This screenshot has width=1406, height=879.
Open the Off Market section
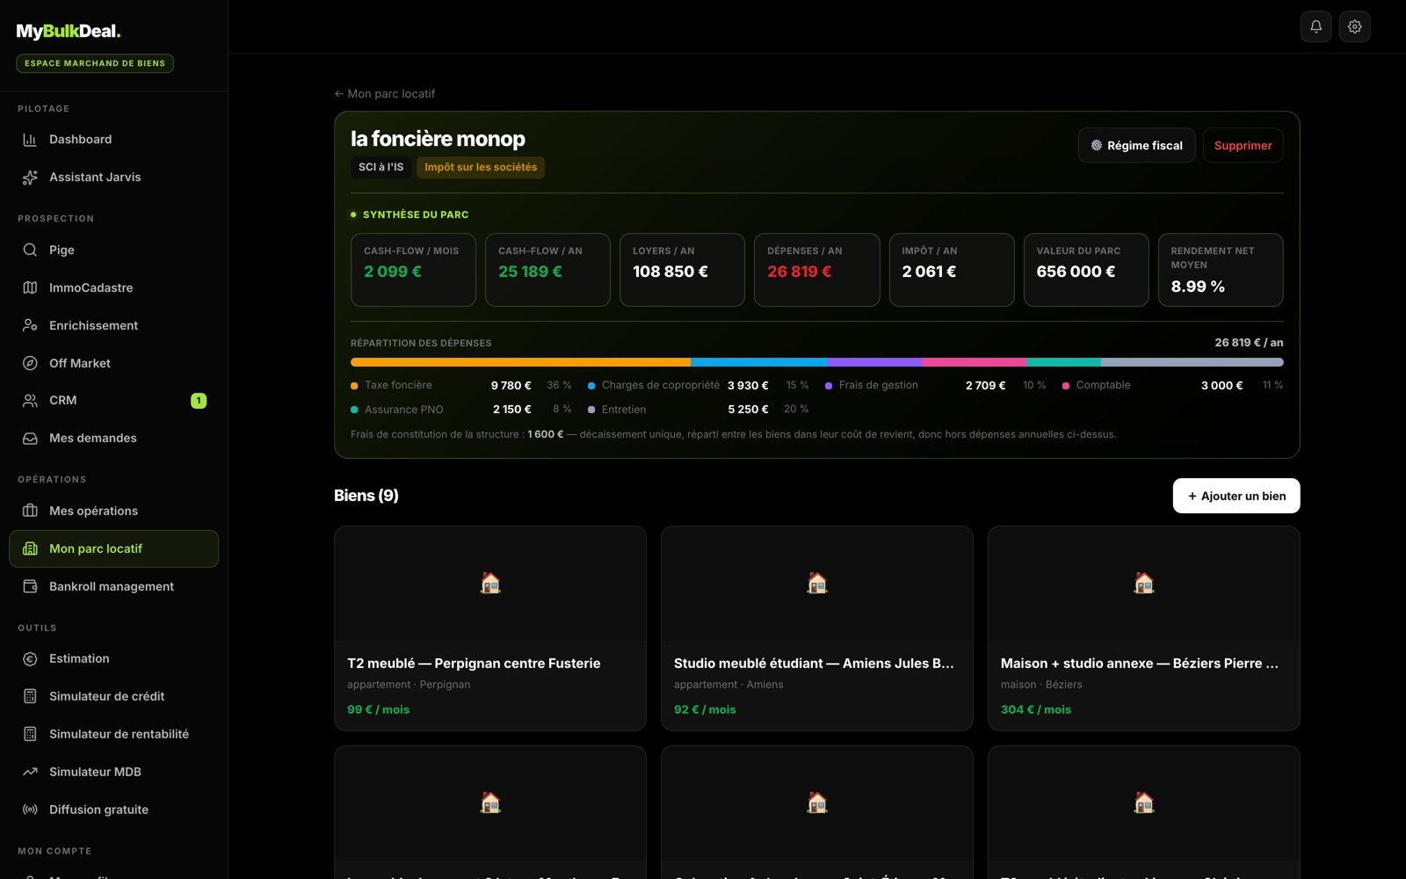[x=113, y=364]
